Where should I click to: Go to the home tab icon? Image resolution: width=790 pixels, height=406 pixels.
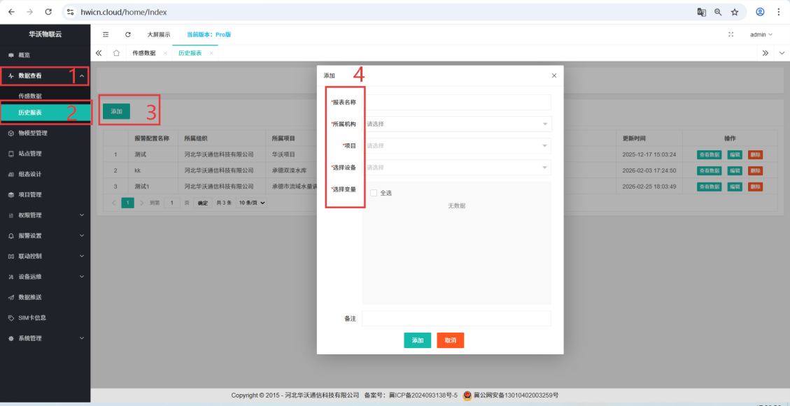click(116, 53)
